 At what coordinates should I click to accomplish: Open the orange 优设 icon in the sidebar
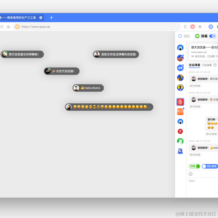click(x=180, y=112)
